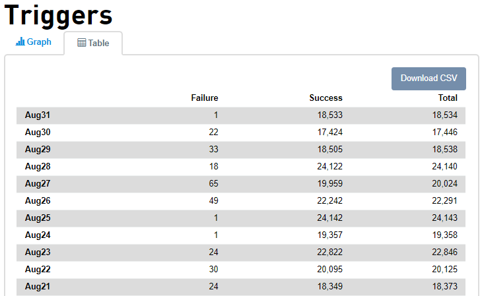The image size is (480, 296).
Task: Select the Table tab
Action: [93, 44]
